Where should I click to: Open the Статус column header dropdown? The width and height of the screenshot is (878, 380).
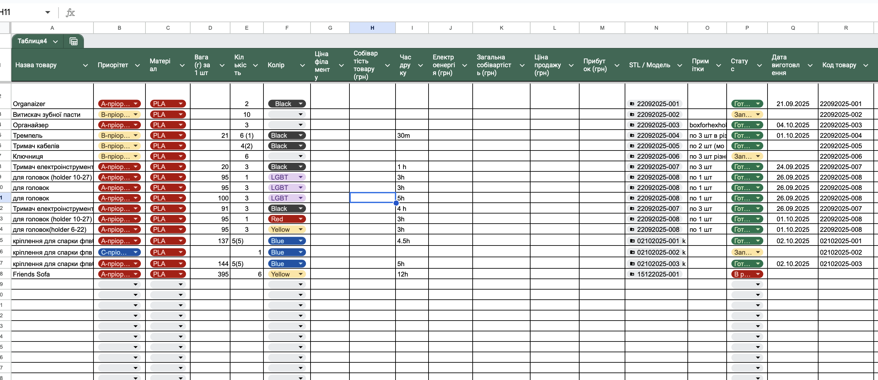pos(759,65)
